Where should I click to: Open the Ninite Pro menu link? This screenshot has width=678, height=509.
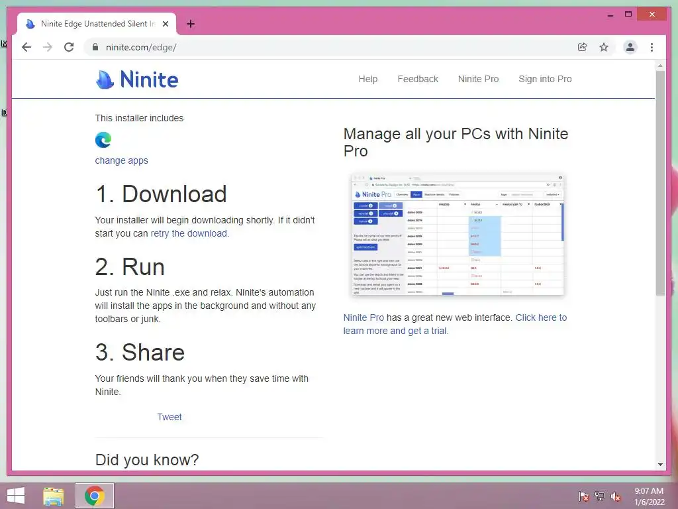click(x=478, y=80)
